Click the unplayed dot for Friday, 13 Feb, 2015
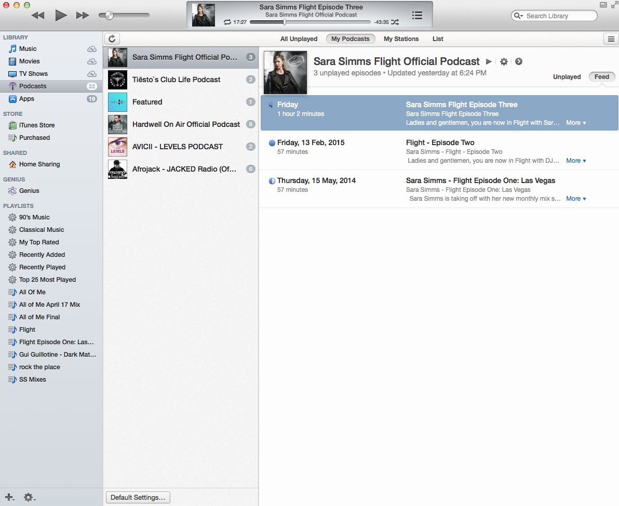This screenshot has width=619, height=506. click(272, 142)
